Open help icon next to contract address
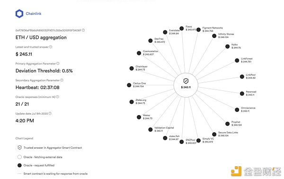This screenshot has height=179, width=284. click(x=83, y=30)
